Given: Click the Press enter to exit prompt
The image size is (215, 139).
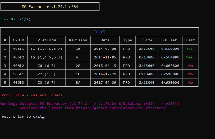Looking at the screenshot, I should pos(21,116).
